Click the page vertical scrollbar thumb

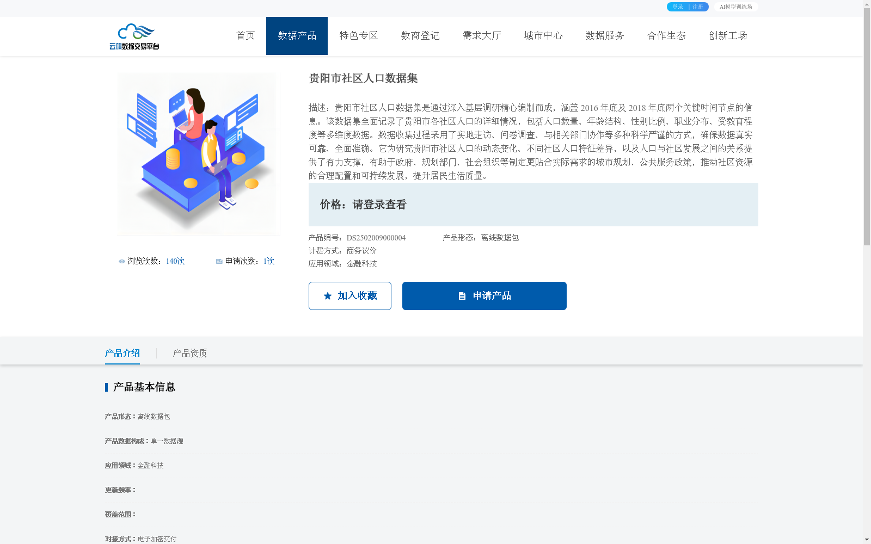867,127
